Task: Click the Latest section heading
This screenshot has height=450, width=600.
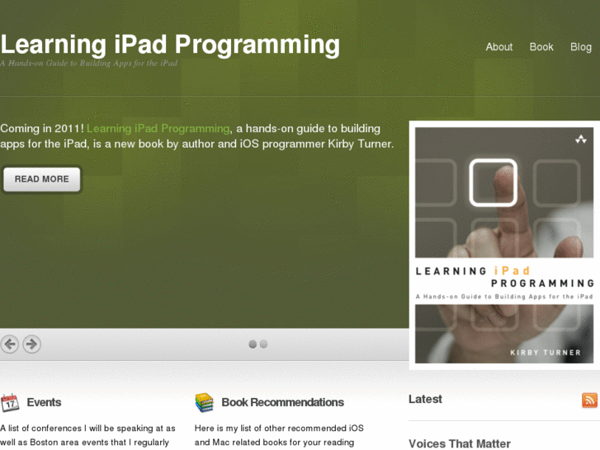Action: (425, 399)
